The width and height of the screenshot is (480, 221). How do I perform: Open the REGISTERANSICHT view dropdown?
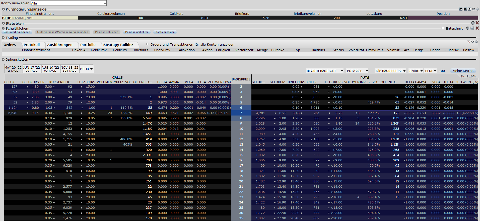[325, 71]
